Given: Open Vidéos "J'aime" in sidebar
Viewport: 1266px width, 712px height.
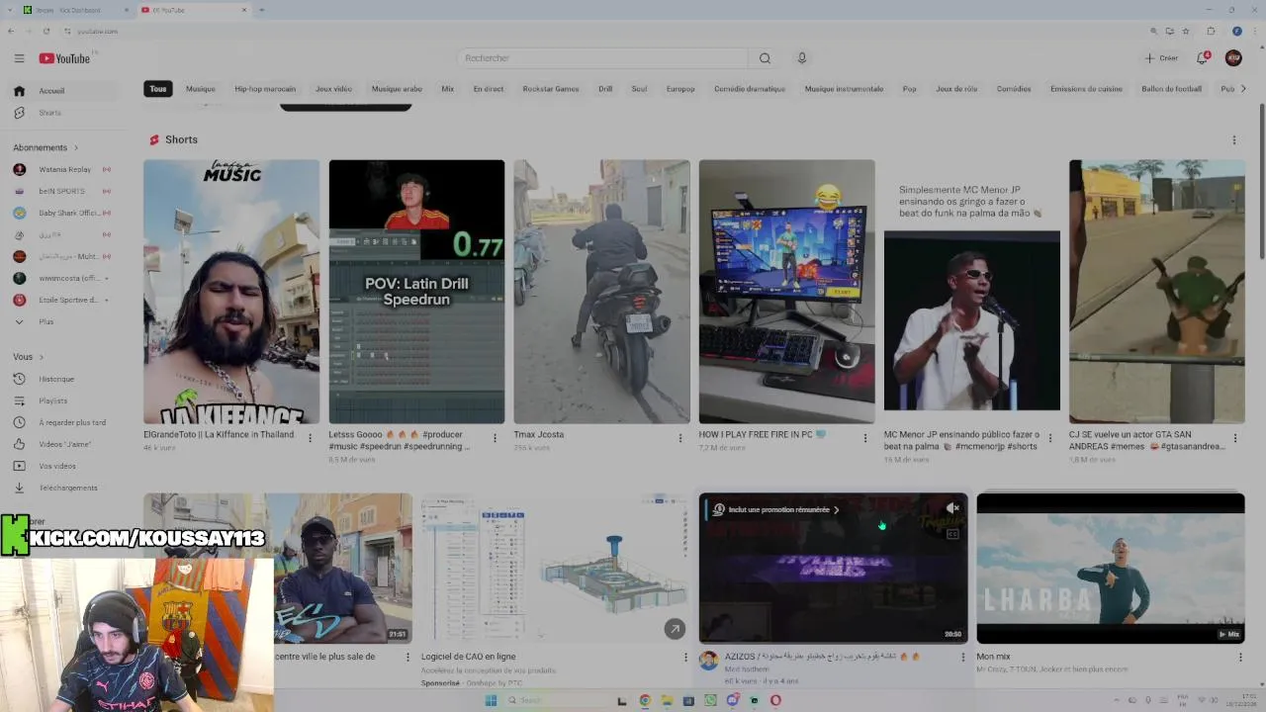Looking at the screenshot, I should [64, 444].
